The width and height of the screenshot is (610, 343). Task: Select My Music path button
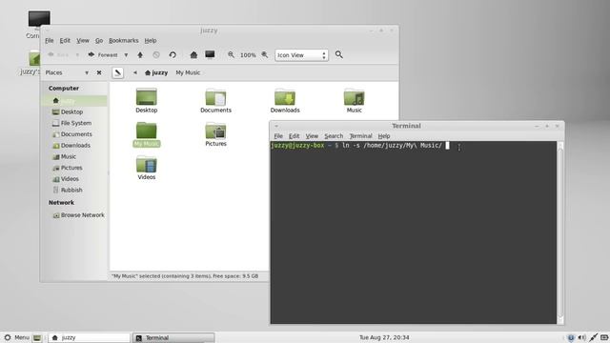(188, 72)
